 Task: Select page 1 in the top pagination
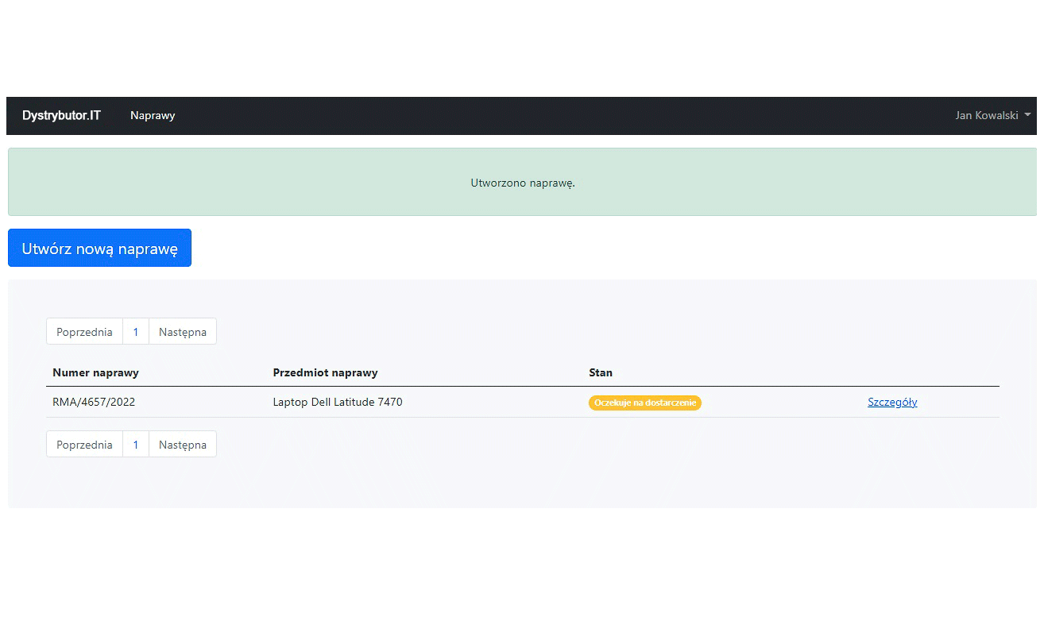tap(136, 332)
